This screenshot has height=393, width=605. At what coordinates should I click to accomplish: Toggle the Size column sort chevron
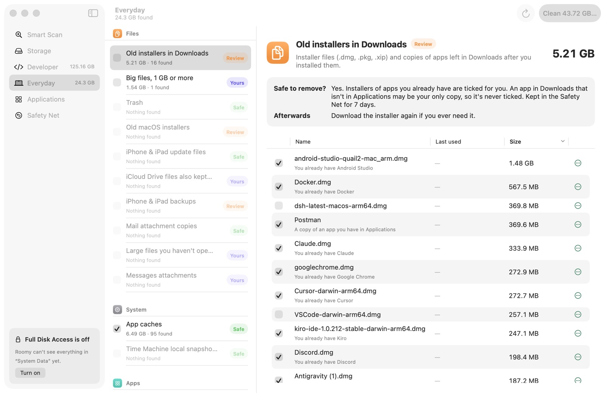coord(563,141)
